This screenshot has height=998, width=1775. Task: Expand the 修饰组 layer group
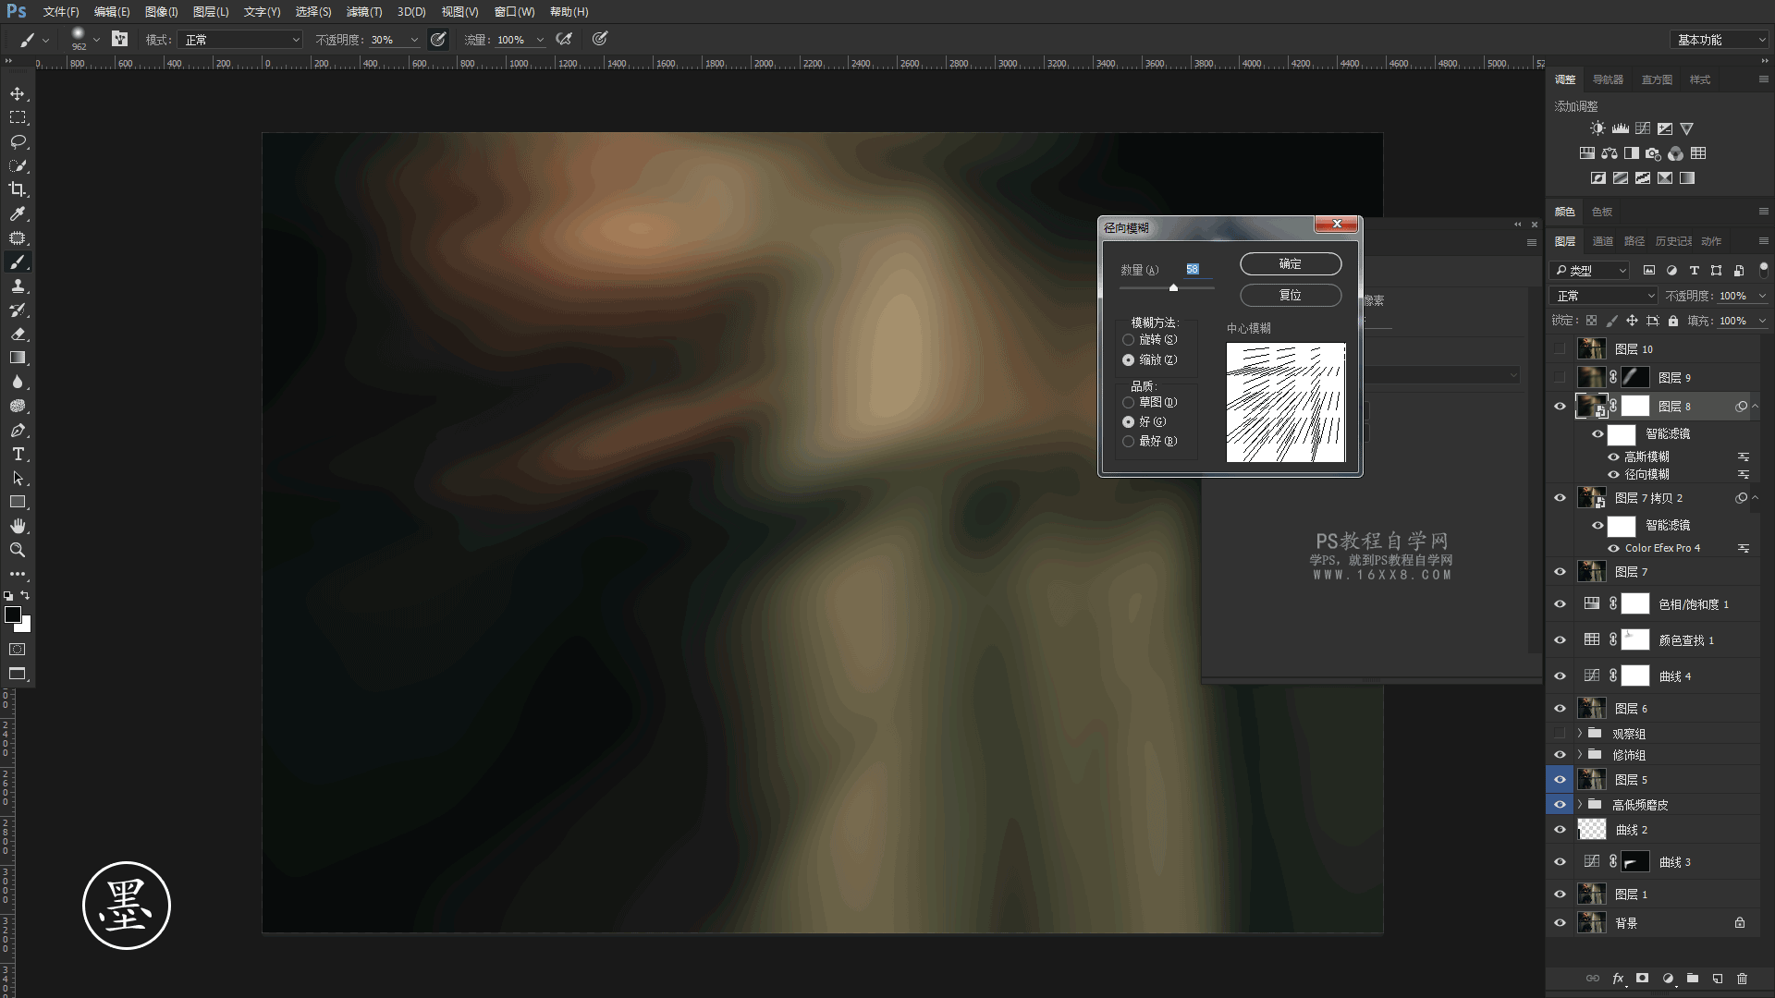1580,755
